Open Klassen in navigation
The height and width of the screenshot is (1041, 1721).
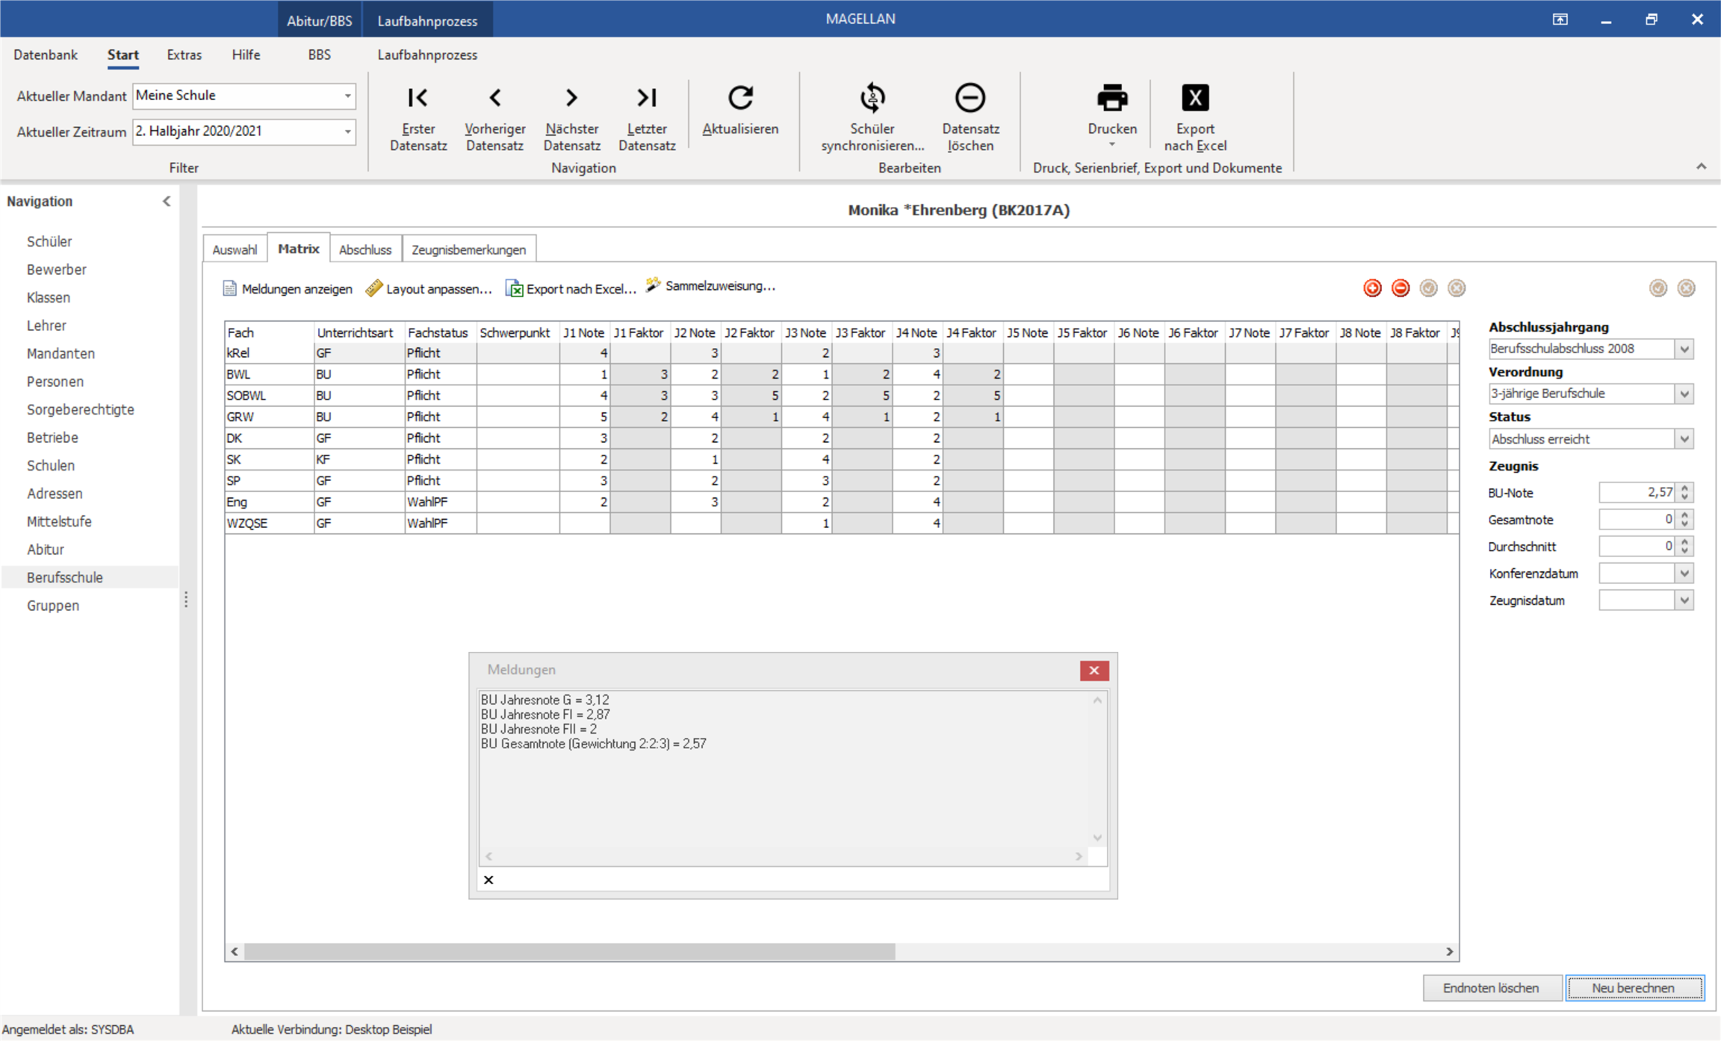point(49,297)
